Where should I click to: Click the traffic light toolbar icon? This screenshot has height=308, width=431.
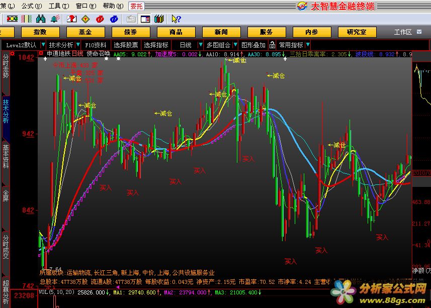pos(12,19)
